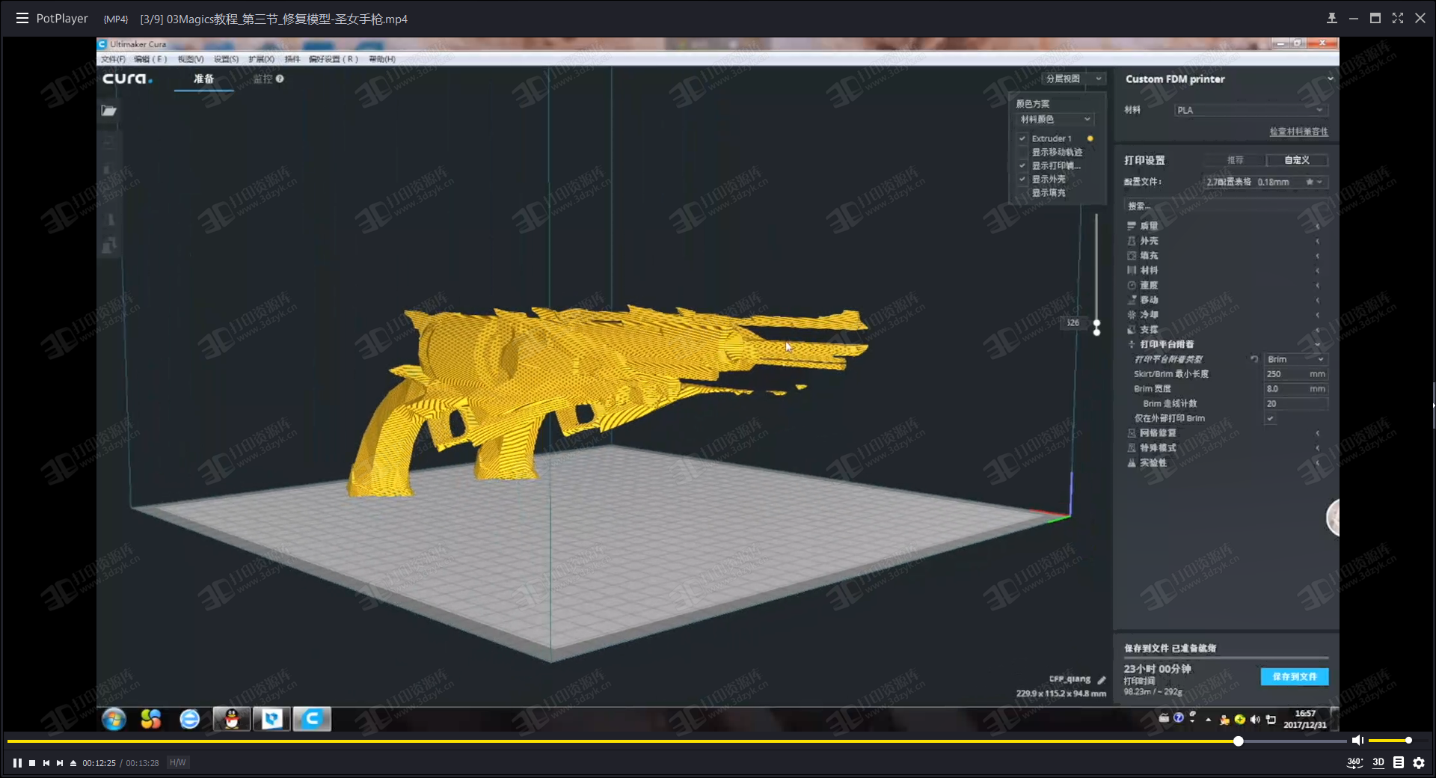Toggle the H/W decoding indicator
Screen dimensions: 1436x778
click(177, 763)
